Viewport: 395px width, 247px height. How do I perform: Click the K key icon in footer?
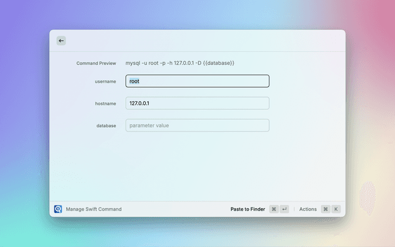[336, 209]
